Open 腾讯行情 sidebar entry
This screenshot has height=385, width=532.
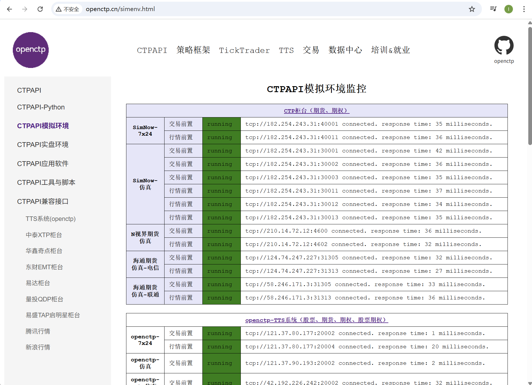pos(38,332)
